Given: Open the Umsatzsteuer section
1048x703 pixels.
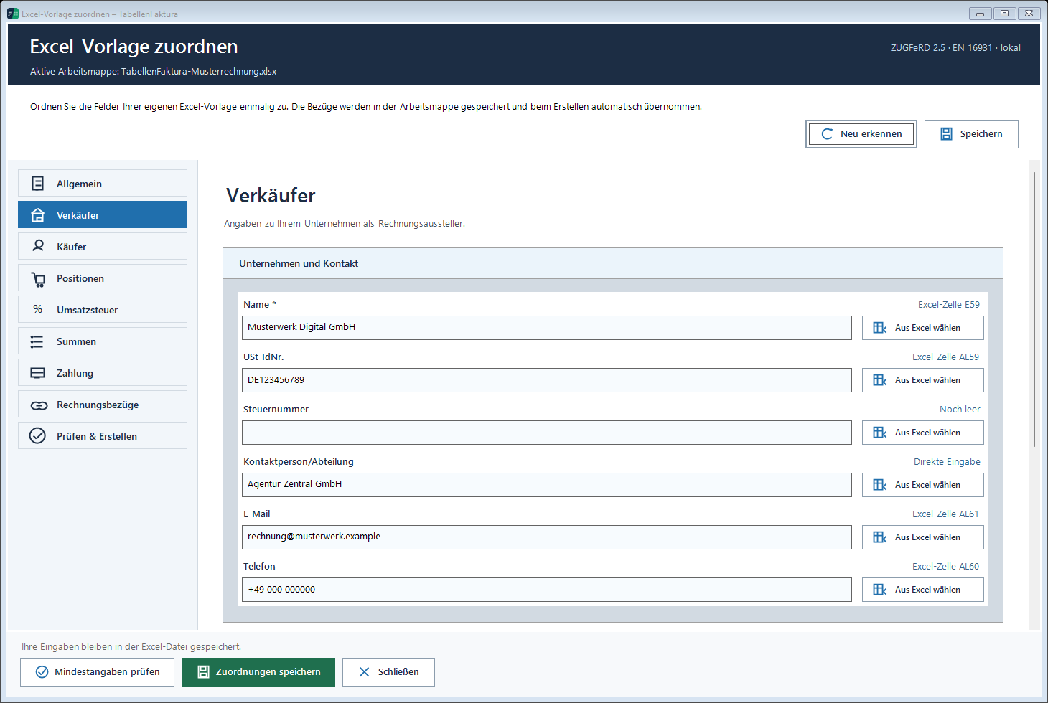Looking at the screenshot, I should tap(103, 309).
